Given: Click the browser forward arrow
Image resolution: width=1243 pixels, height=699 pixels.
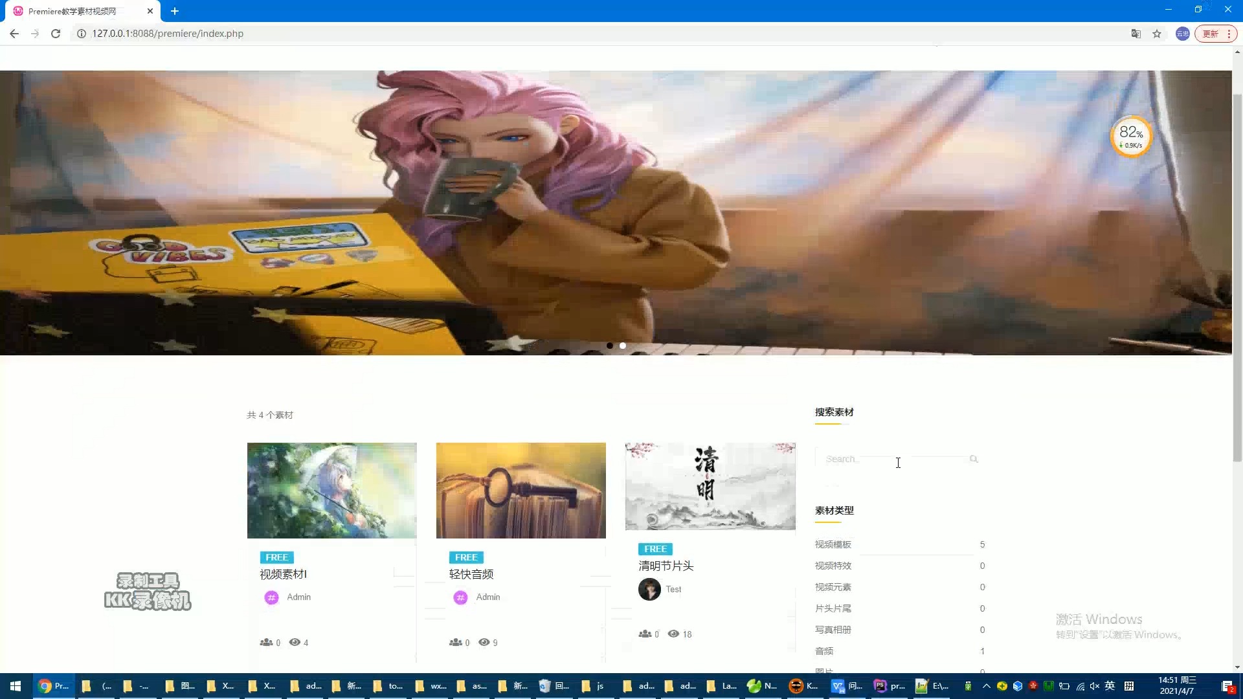Looking at the screenshot, I should (x=35, y=34).
